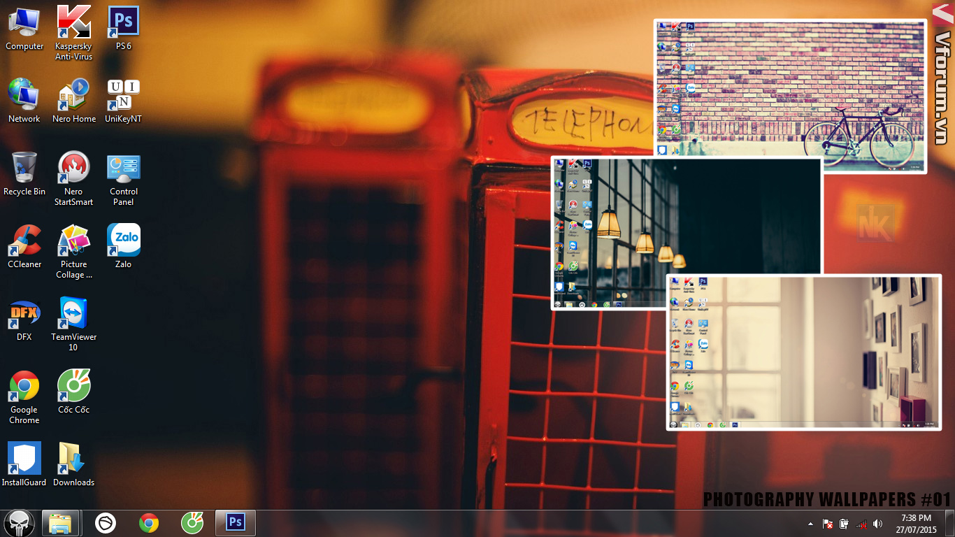The image size is (955, 537).
Task: Open the Cốc Cốc desktop shortcut
Action: pos(73,392)
